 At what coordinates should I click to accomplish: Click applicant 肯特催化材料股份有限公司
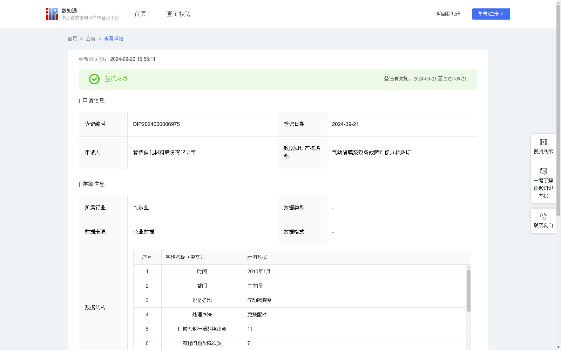point(164,152)
